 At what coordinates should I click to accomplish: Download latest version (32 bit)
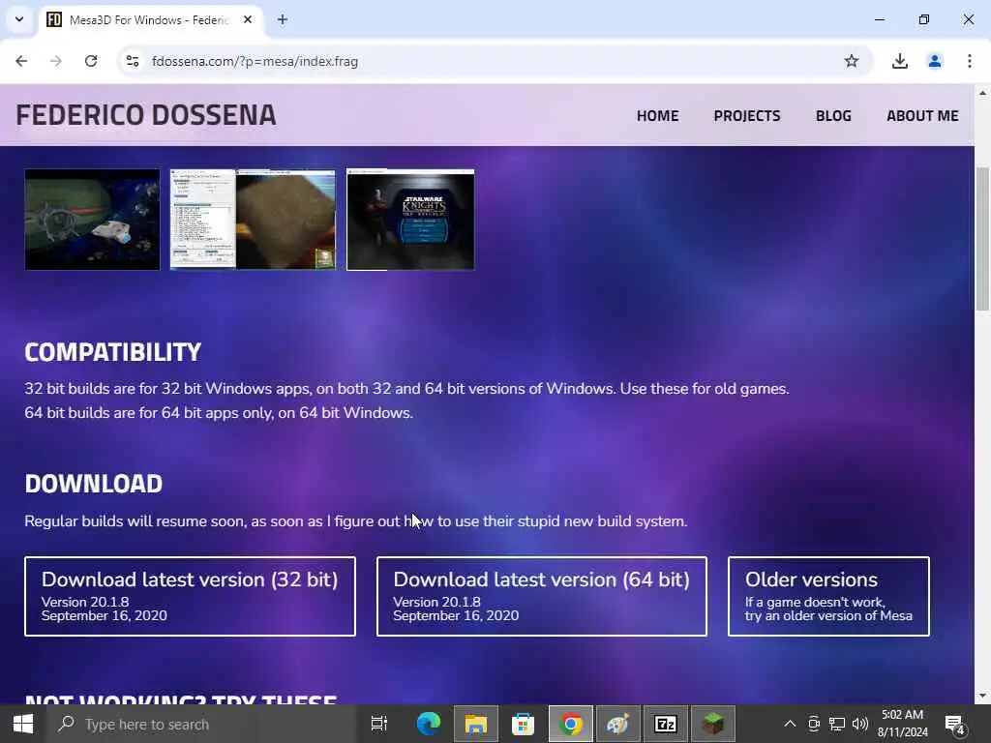191,596
